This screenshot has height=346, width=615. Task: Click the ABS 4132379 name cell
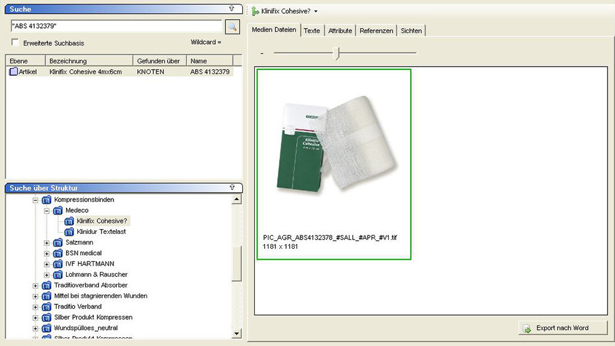click(x=210, y=72)
